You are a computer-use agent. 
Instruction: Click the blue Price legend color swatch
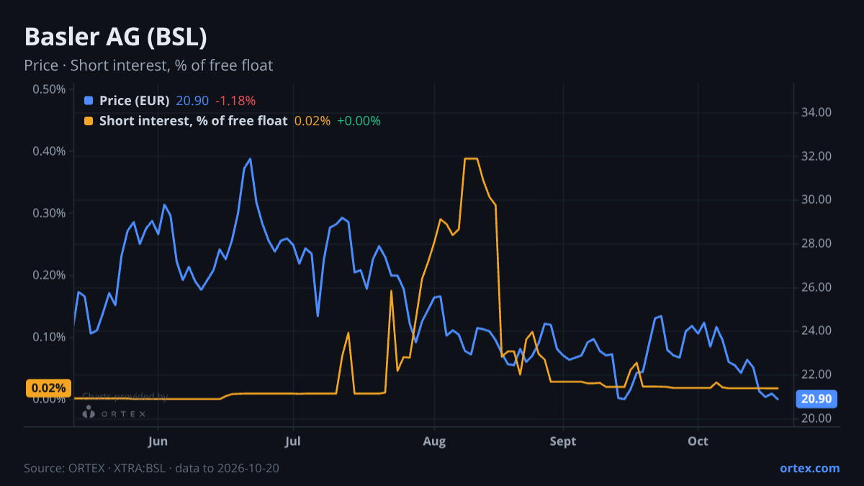tap(89, 101)
